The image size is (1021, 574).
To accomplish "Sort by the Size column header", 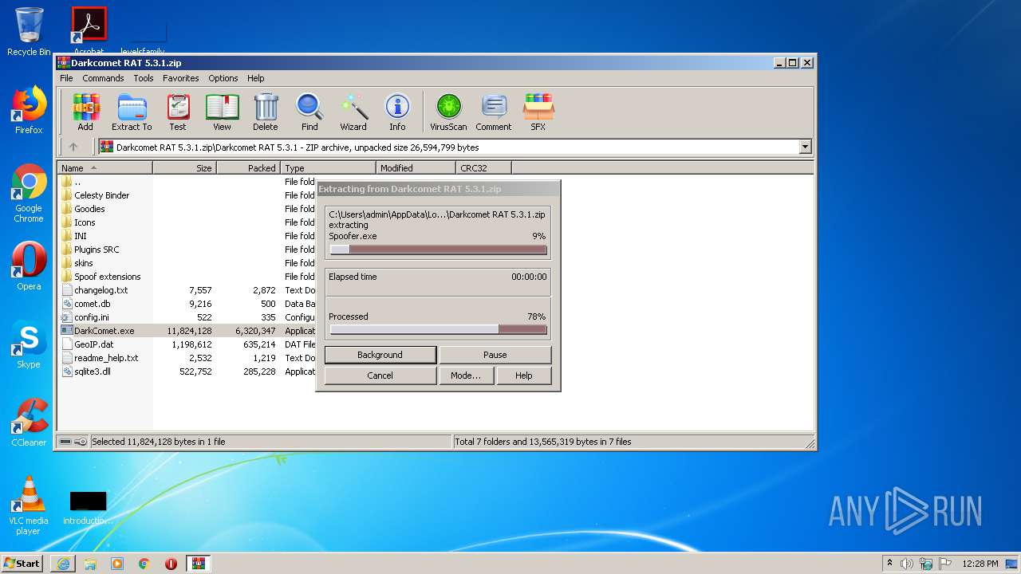I will [184, 168].
